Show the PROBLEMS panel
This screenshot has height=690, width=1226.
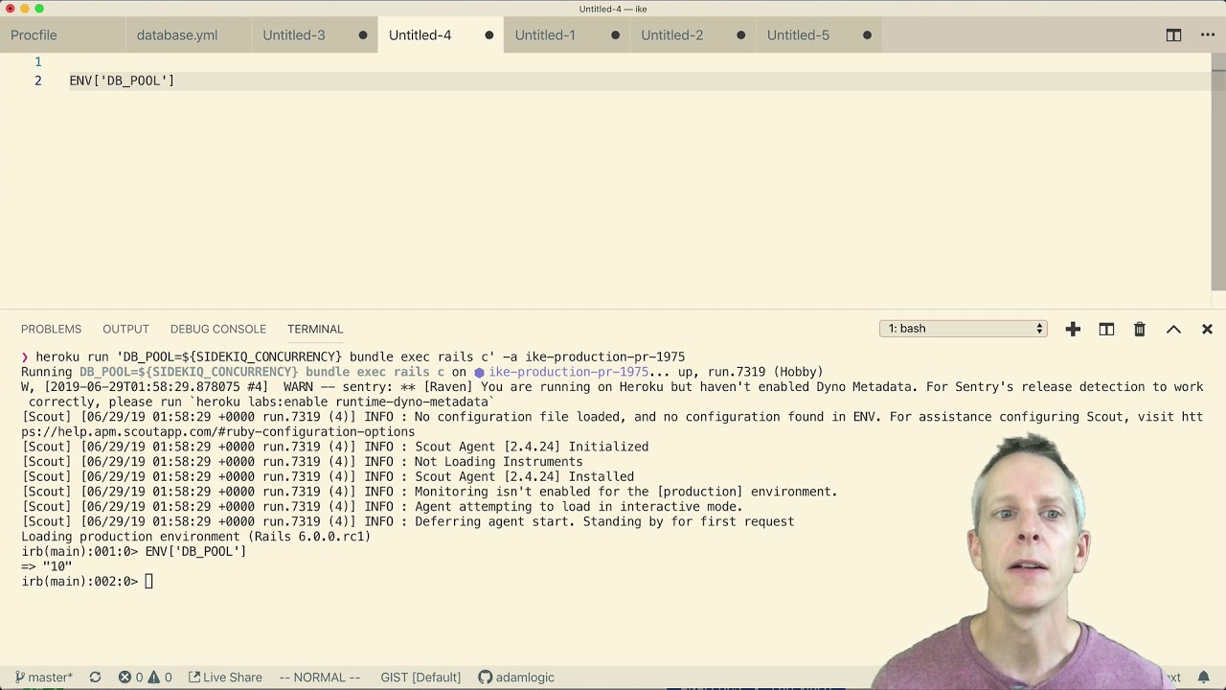[x=51, y=329]
